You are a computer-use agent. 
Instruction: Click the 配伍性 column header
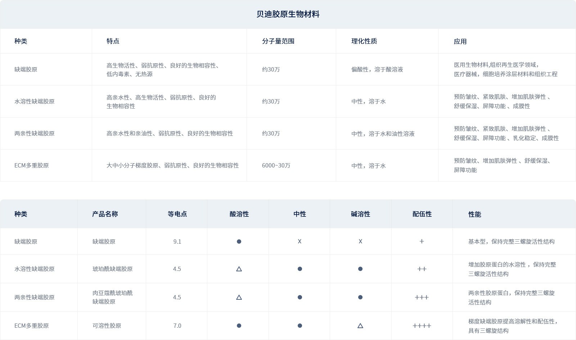pyautogui.click(x=422, y=214)
